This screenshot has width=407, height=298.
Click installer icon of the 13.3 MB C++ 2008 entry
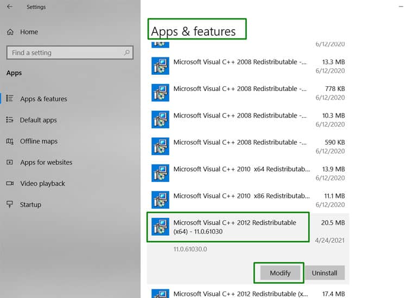point(161,66)
